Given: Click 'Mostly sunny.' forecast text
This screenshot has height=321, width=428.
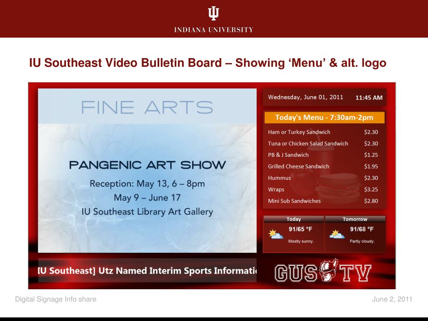Looking at the screenshot, I should pos(301,241).
